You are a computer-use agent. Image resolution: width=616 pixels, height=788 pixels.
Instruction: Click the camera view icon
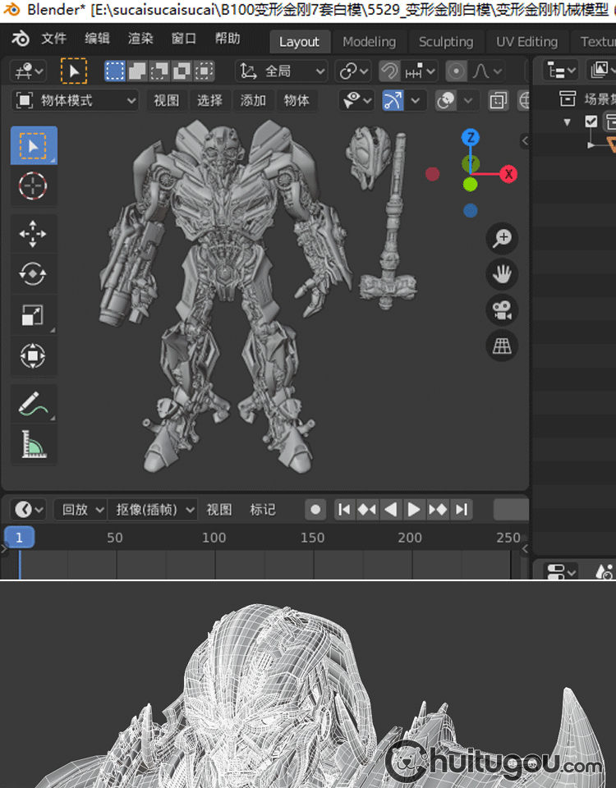[501, 310]
